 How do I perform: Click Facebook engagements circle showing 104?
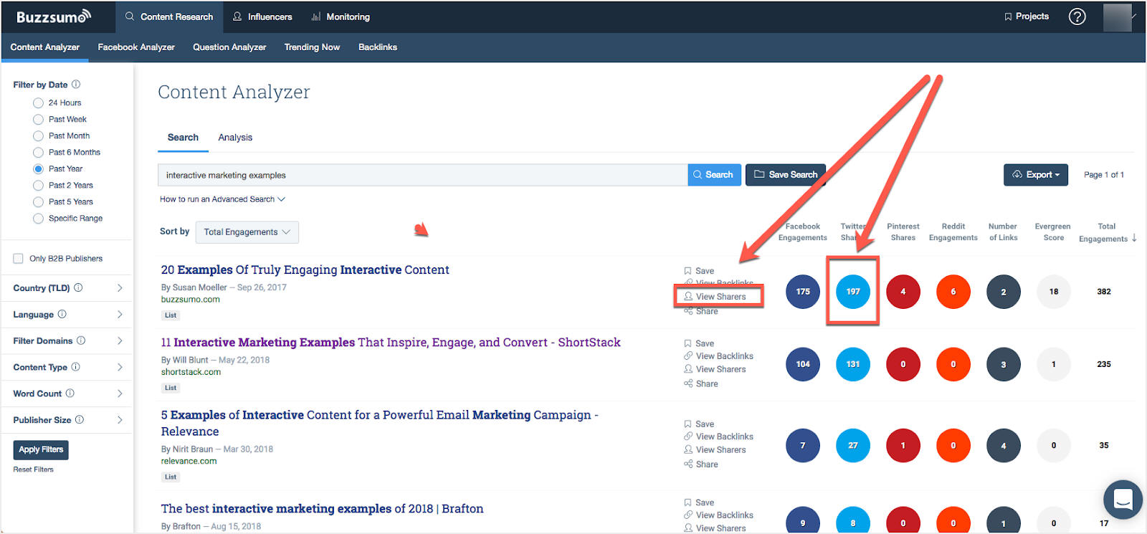click(803, 364)
